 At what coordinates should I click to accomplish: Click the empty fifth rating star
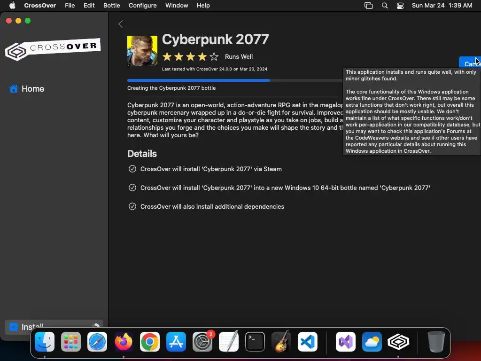pyautogui.click(x=214, y=56)
